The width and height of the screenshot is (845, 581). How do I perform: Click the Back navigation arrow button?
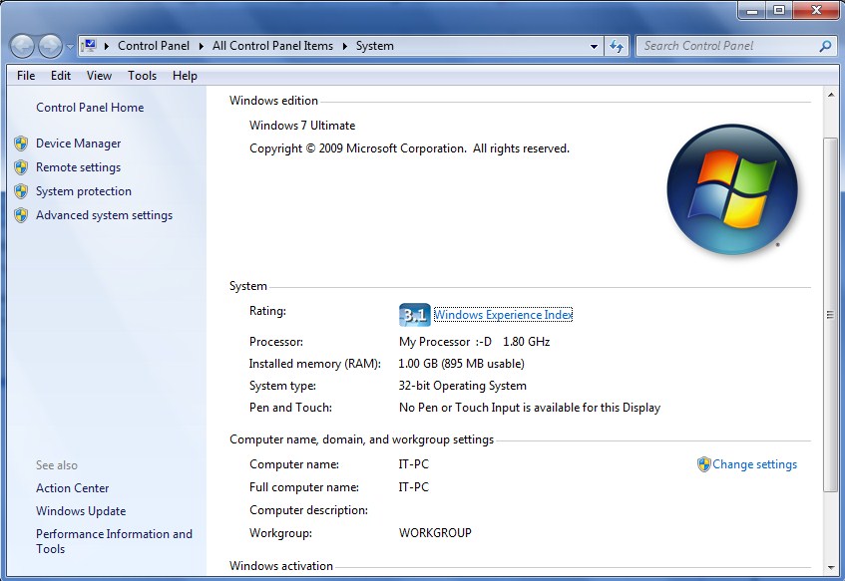(x=22, y=46)
